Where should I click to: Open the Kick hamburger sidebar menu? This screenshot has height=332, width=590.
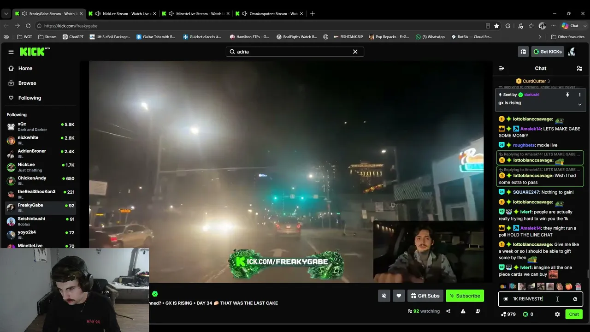point(11,52)
